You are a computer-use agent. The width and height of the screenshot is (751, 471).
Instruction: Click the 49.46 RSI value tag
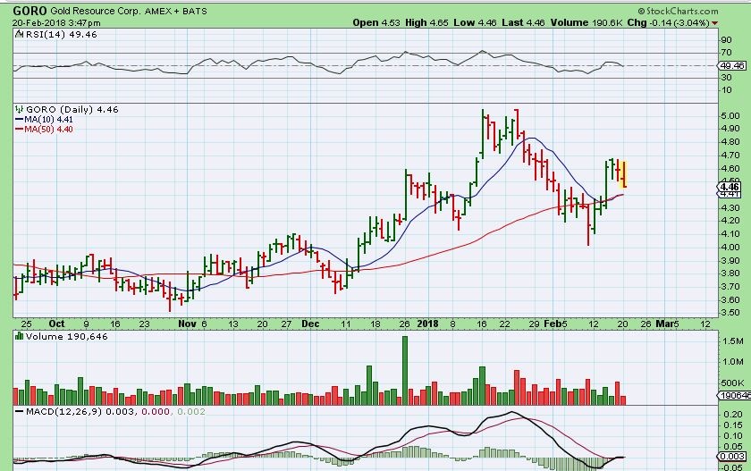[x=731, y=65]
